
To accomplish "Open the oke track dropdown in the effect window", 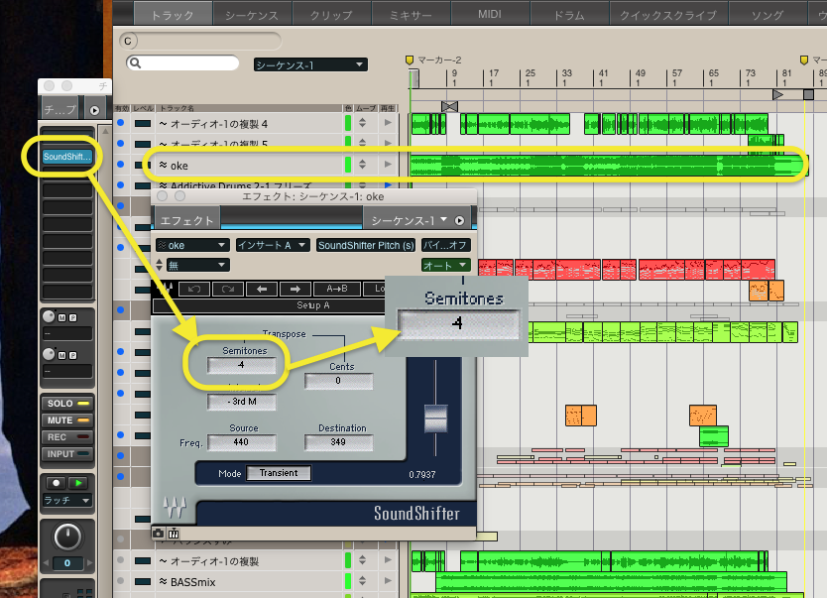I will 192,245.
